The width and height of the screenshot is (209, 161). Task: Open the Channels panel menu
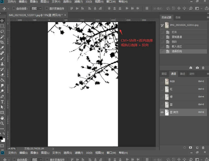tap(208, 74)
